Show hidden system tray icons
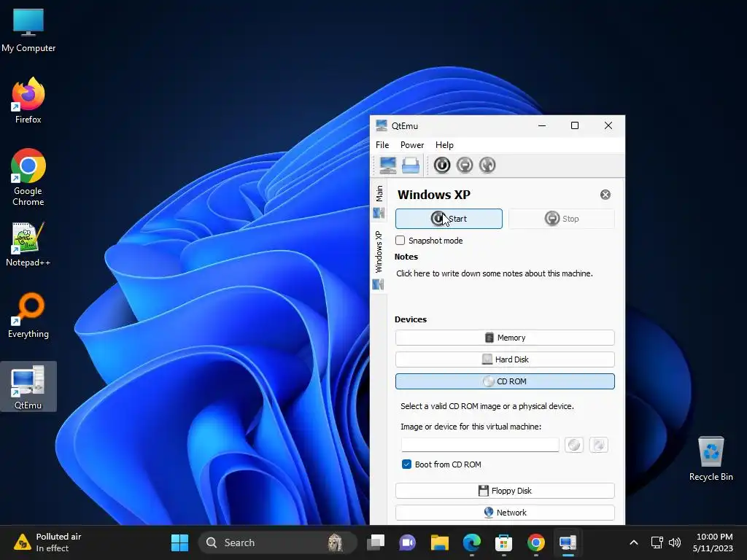747x560 pixels. (634, 542)
